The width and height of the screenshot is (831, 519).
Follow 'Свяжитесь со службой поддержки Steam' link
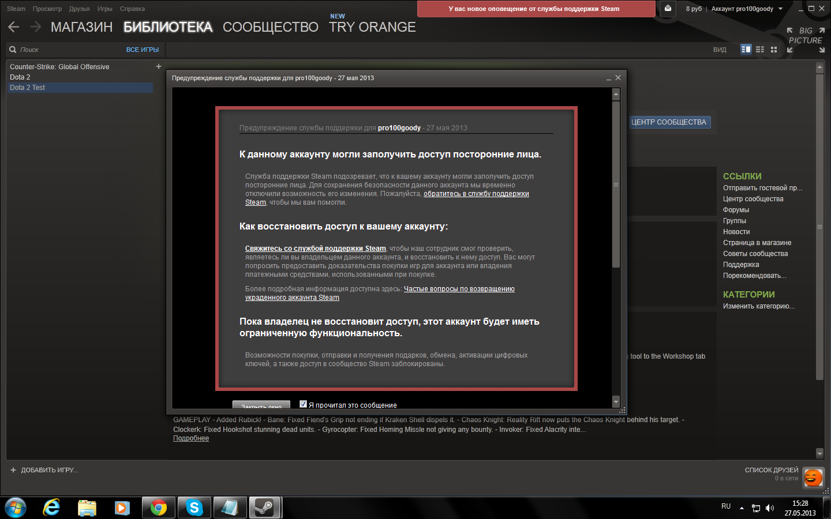pyautogui.click(x=316, y=249)
